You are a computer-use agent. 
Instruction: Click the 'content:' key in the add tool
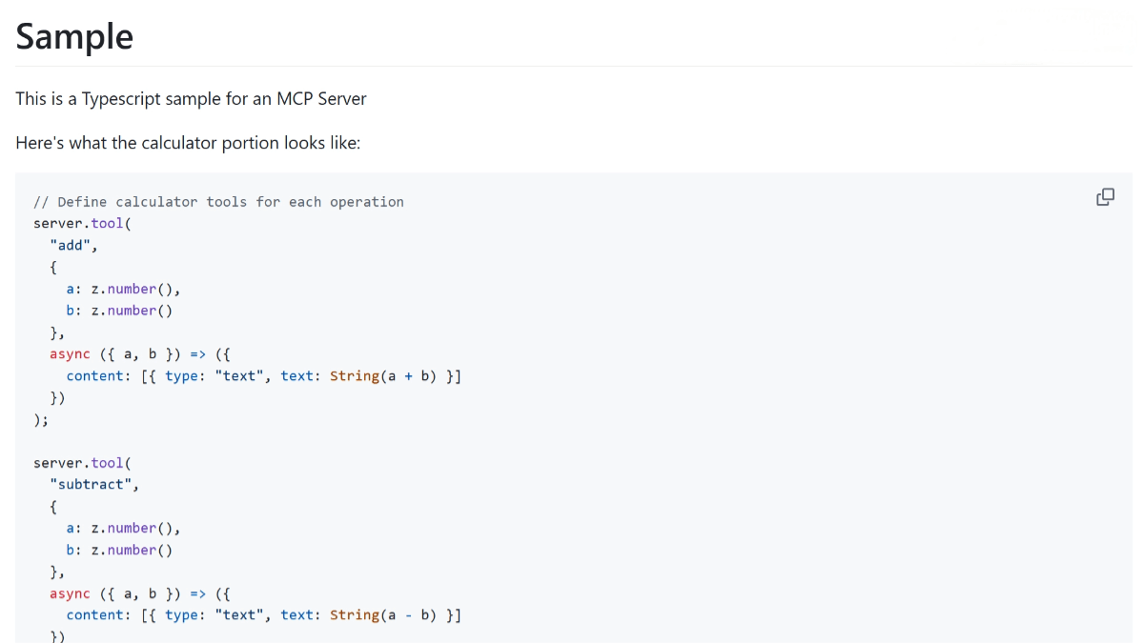point(99,376)
